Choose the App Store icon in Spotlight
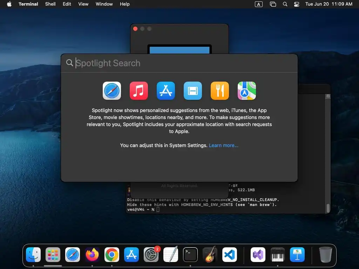 (166, 91)
